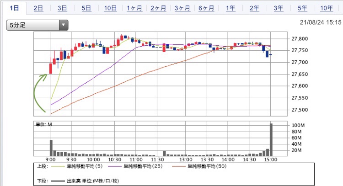Switch to the 2日 period tab
The width and height of the screenshot is (343, 186).
pyautogui.click(x=38, y=8)
